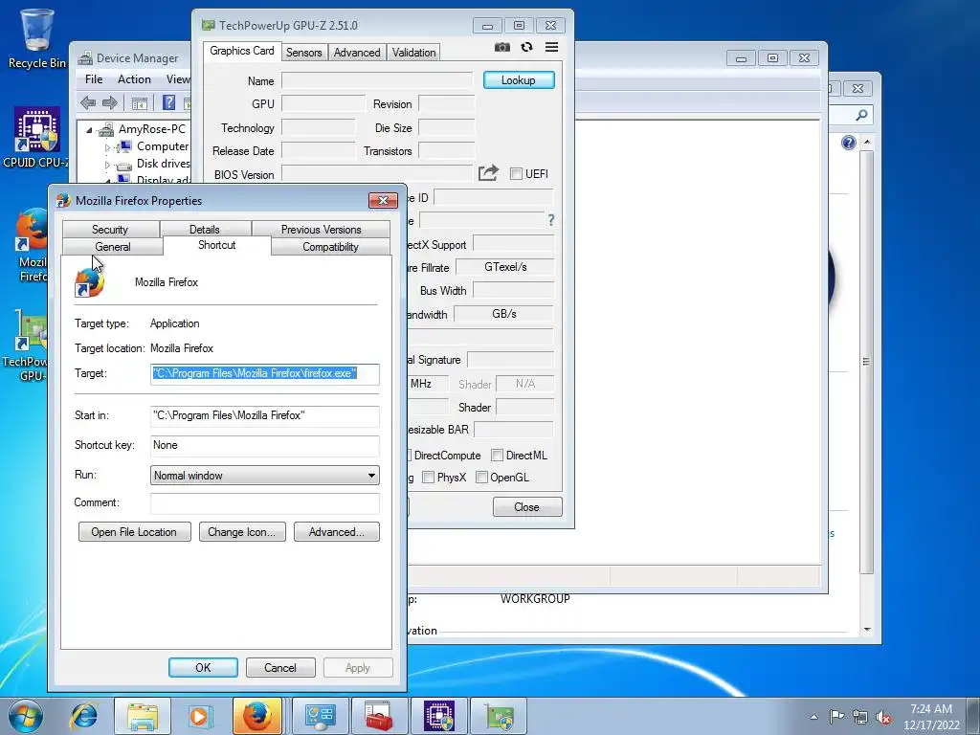Switch to the Security tab

(x=111, y=230)
